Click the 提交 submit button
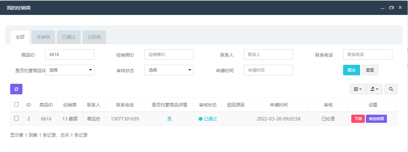The width and height of the screenshot is (408, 152). click(351, 70)
